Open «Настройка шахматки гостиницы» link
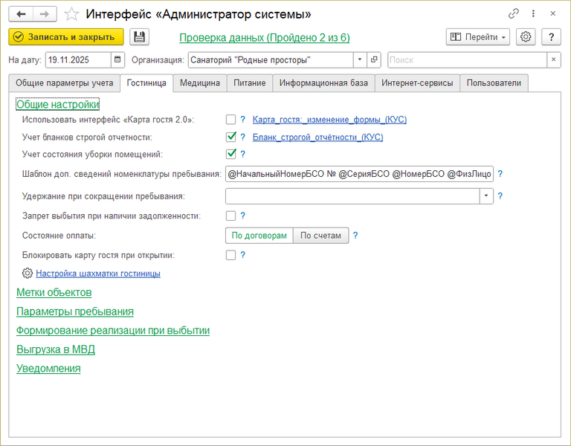The image size is (571, 446). coord(97,274)
